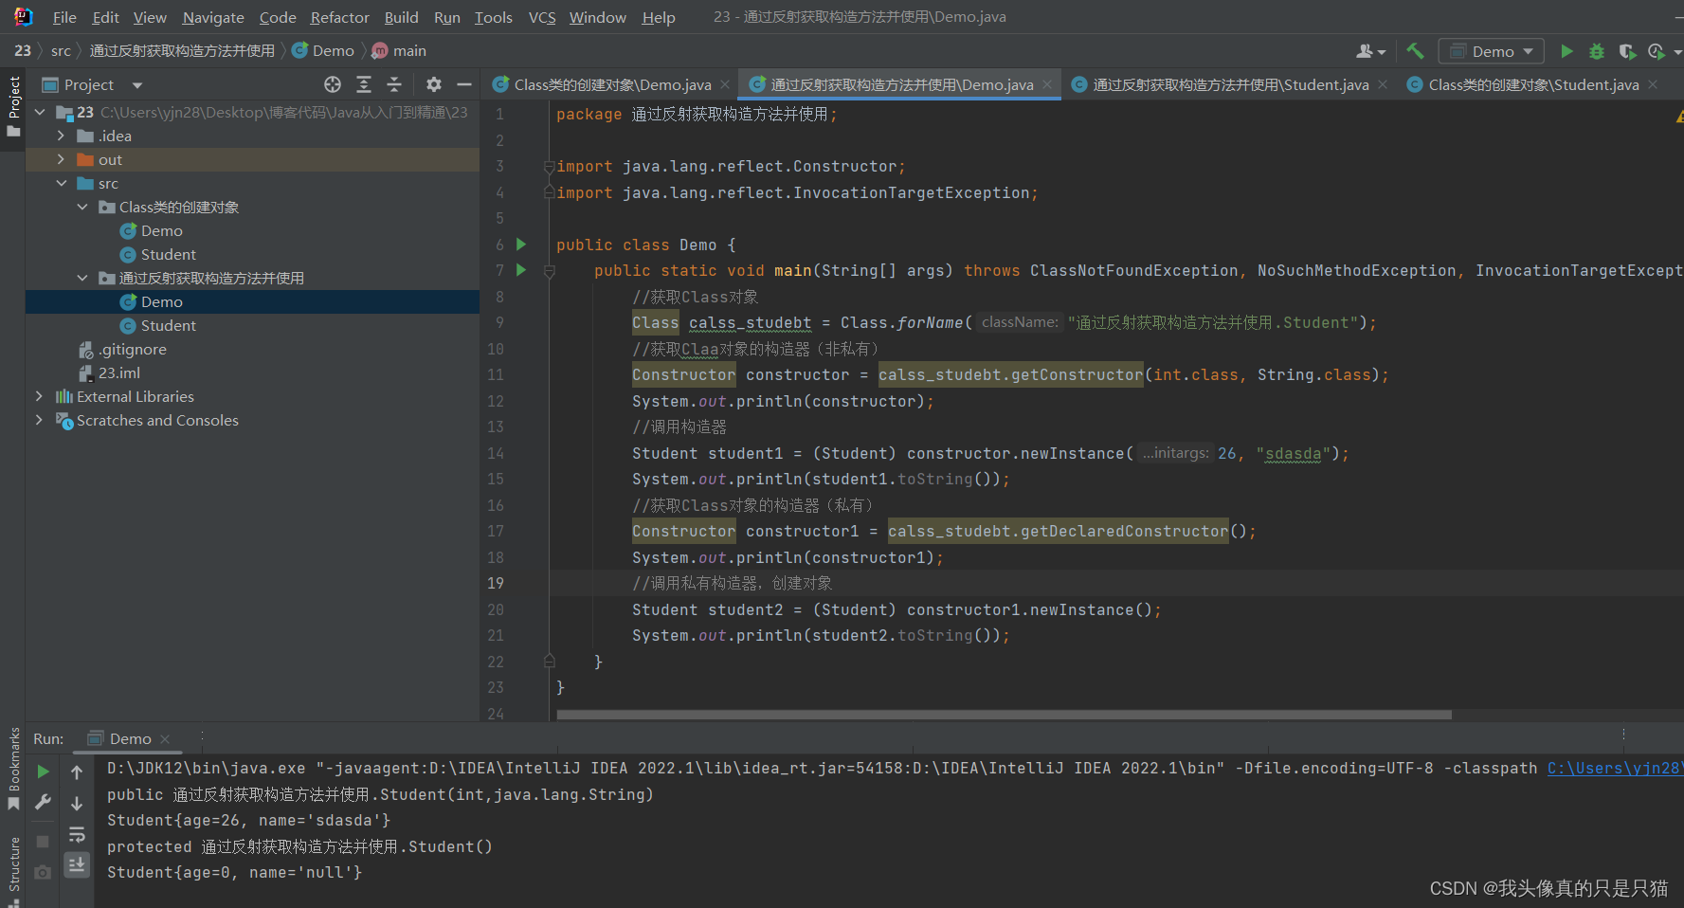
Task: Click Down the Stack Trace arrow
Action: [77, 803]
